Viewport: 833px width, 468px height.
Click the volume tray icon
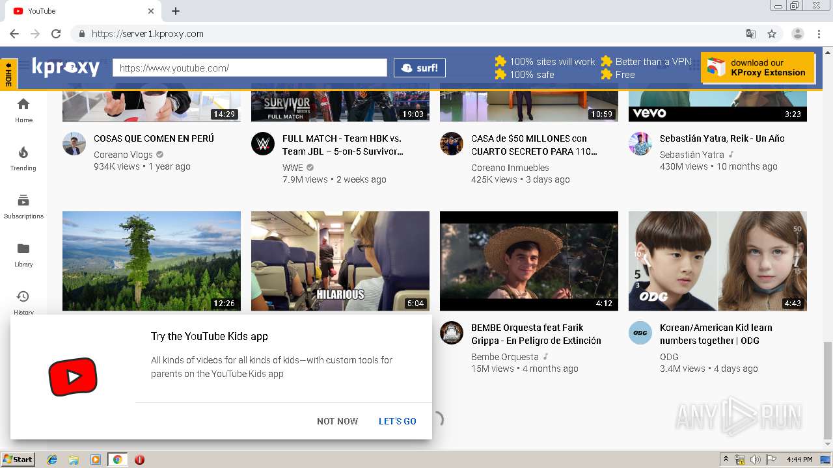[x=756, y=460]
